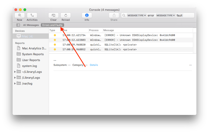The image size is (209, 133).
Task: Open second MESSAGE TYPE dropdown before fault
Action: 166,15
